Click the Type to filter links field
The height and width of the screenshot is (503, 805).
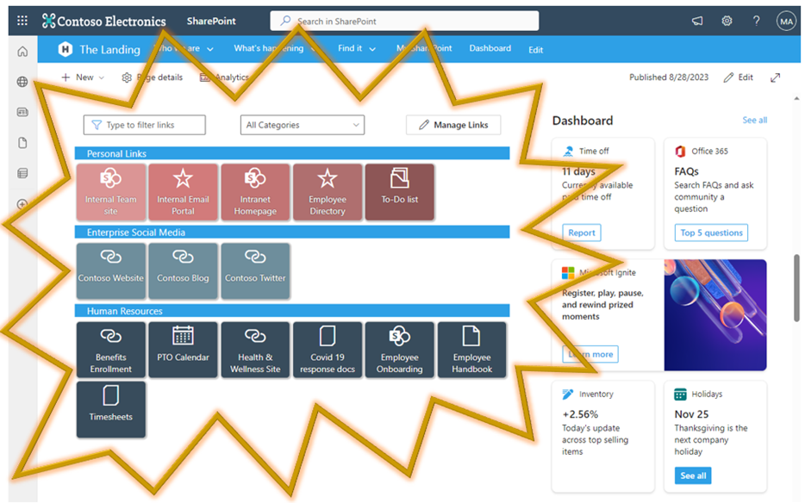pos(144,125)
